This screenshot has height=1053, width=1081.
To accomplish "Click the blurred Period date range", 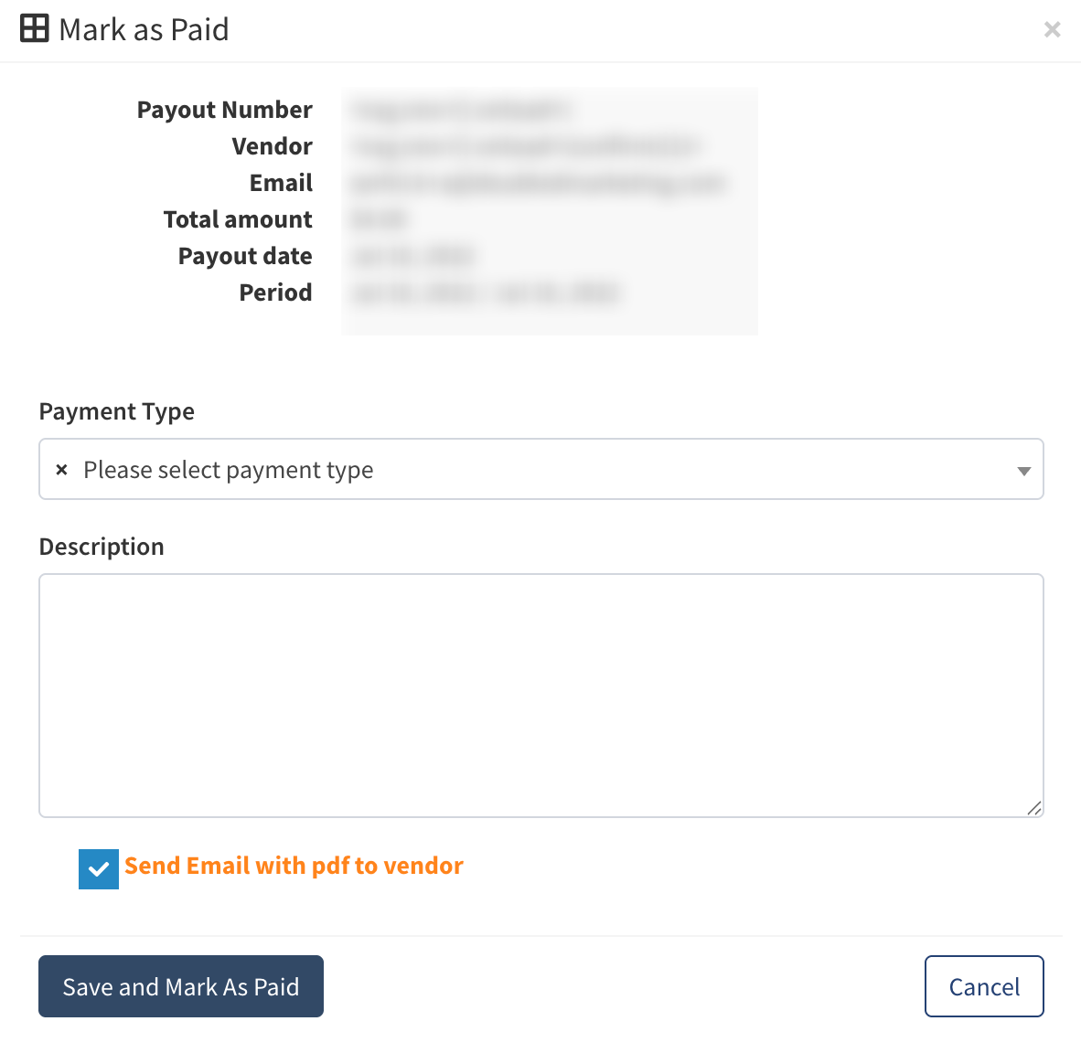I will 485,292.
